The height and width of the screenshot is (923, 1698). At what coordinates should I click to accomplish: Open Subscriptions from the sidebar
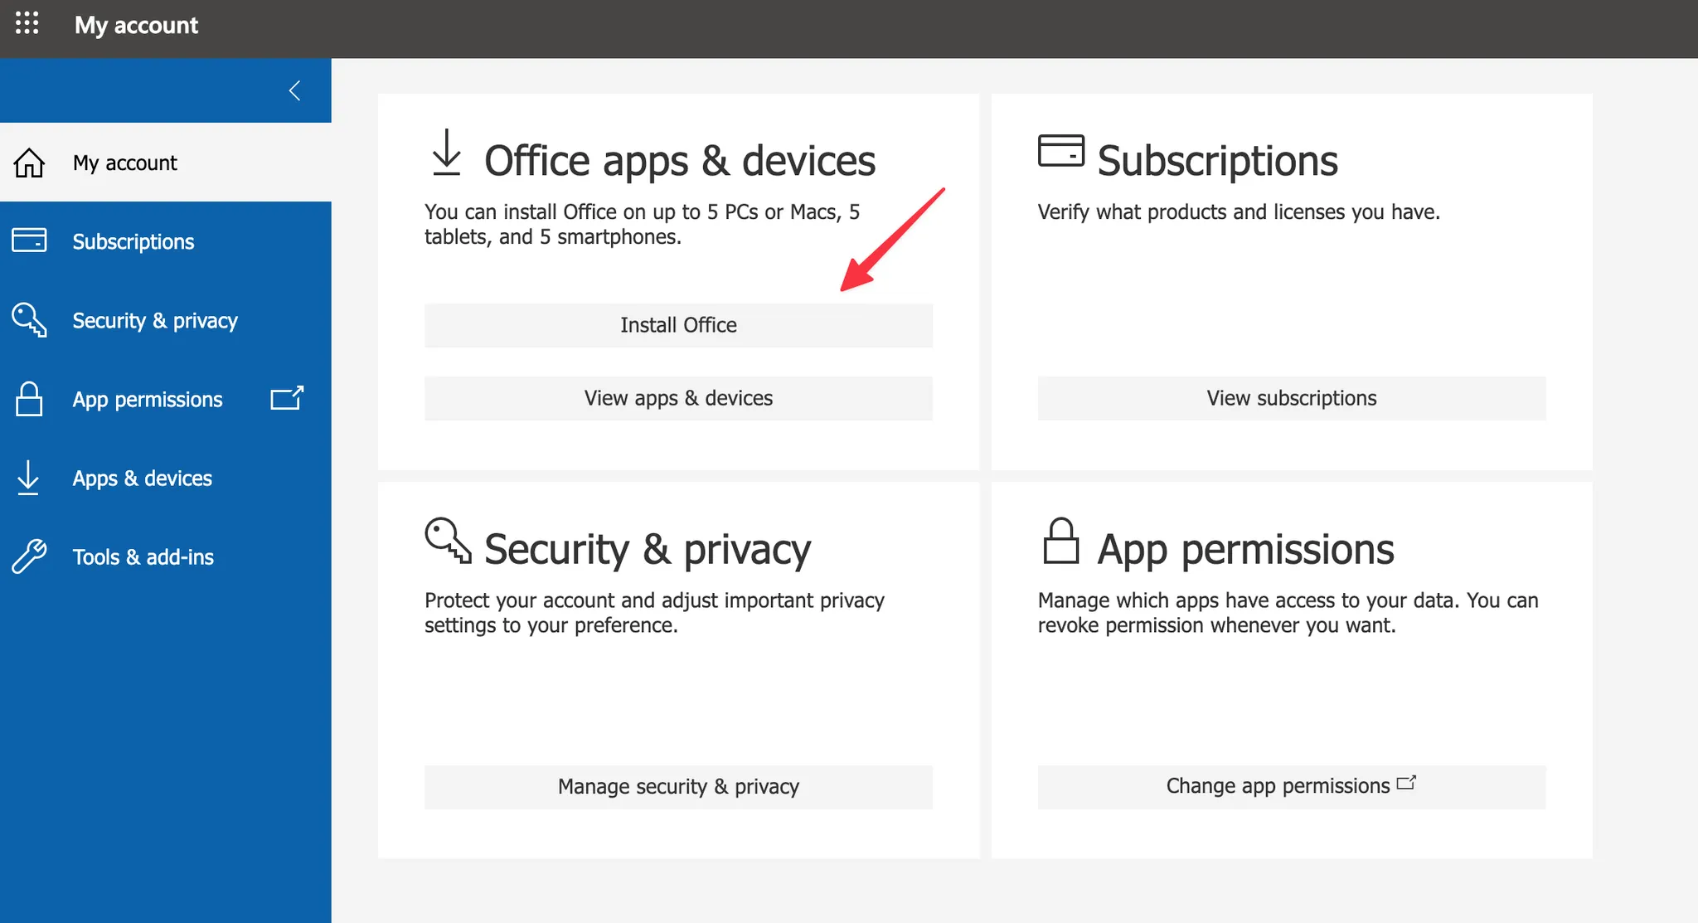pyautogui.click(x=166, y=241)
